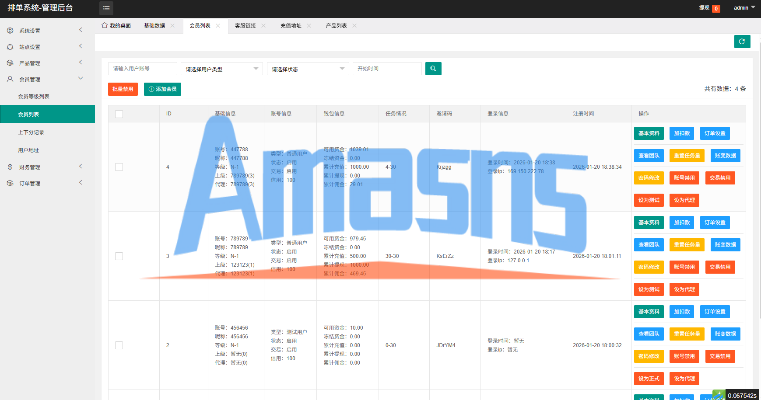The height and width of the screenshot is (400, 761).
Task: Toggle the sidebar hamburger menu icon
Action: tap(106, 8)
